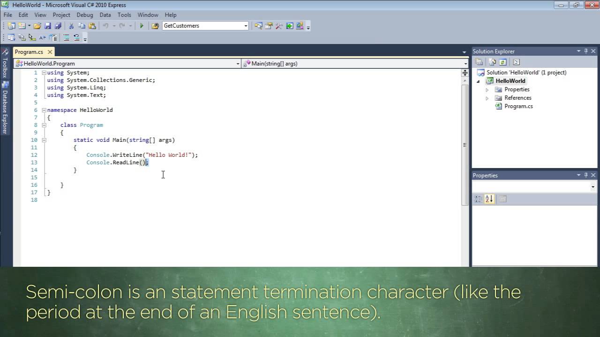
Task: Start debugging with the green play arrow
Action: 142,26
